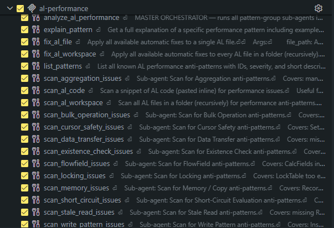The height and width of the screenshot is (228, 334).
Task: Click the tool icon beside scan_memory_issues
Action: tap(36, 188)
